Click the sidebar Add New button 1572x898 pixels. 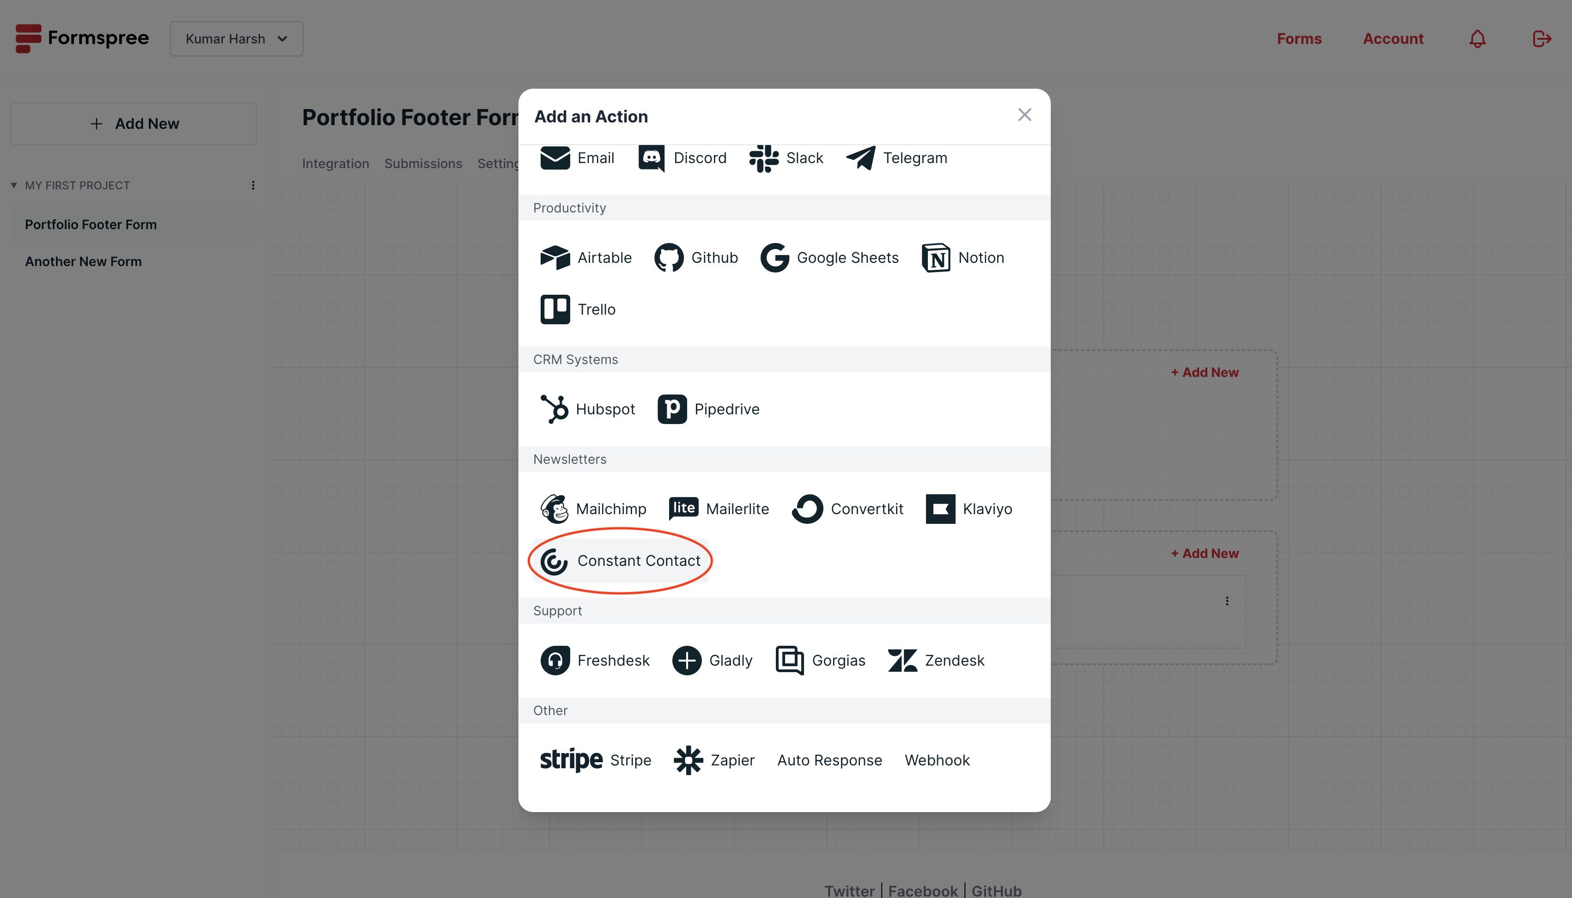pyautogui.click(x=133, y=123)
